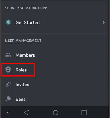Click the User Management section header

click(x=23, y=41)
